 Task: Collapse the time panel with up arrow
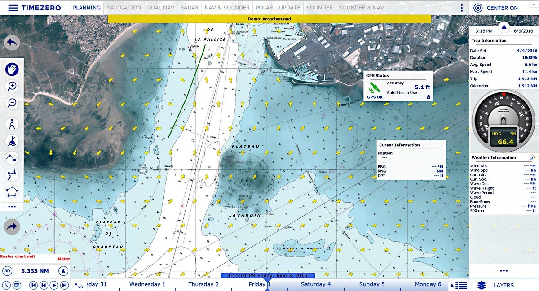pyautogui.click(x=504, y=27)
